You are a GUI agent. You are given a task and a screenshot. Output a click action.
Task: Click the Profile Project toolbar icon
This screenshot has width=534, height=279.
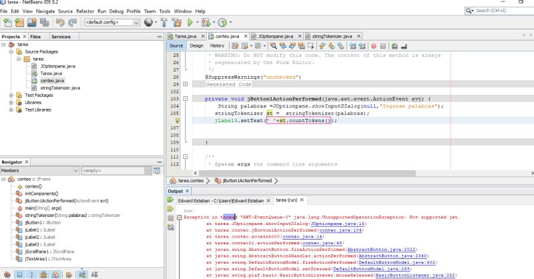point(222,23)
